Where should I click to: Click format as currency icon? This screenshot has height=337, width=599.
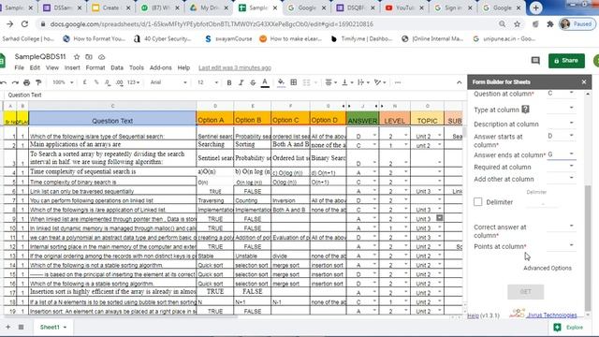[x=85, y=82]
